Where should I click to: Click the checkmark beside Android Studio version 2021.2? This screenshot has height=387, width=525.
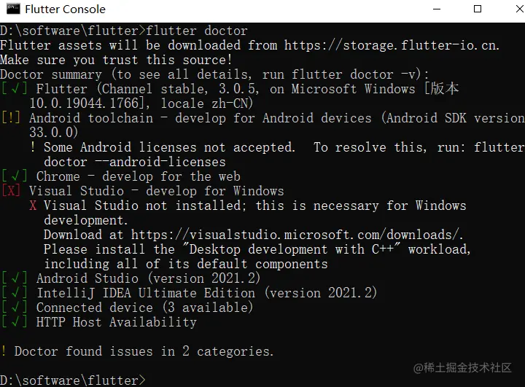pos(14,278)
